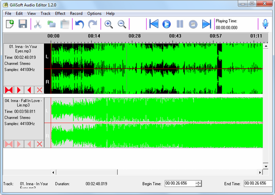Click the red bowtie icon under track 01
The height and width of the screenshot is (195, 275).
tap(8, 90)
